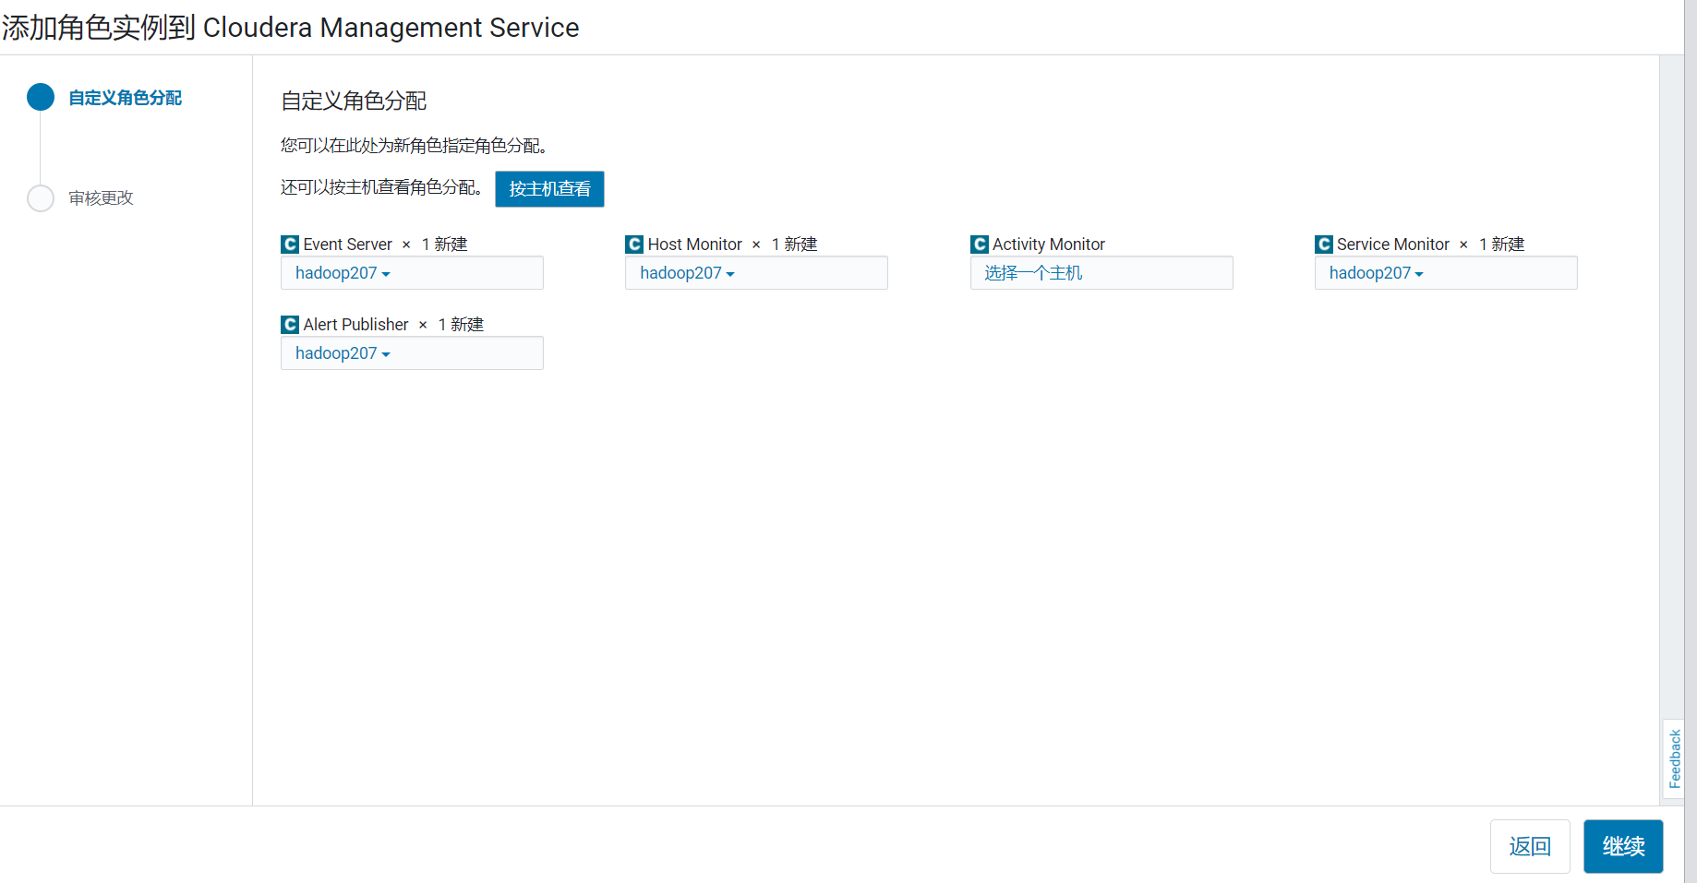The image size is (1697, 883).
Task: Select the 自定义角色分配 wizard step
Action: (126, 98)
